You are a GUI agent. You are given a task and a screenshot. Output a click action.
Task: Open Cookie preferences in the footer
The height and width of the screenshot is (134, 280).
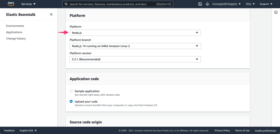(265, 130)
